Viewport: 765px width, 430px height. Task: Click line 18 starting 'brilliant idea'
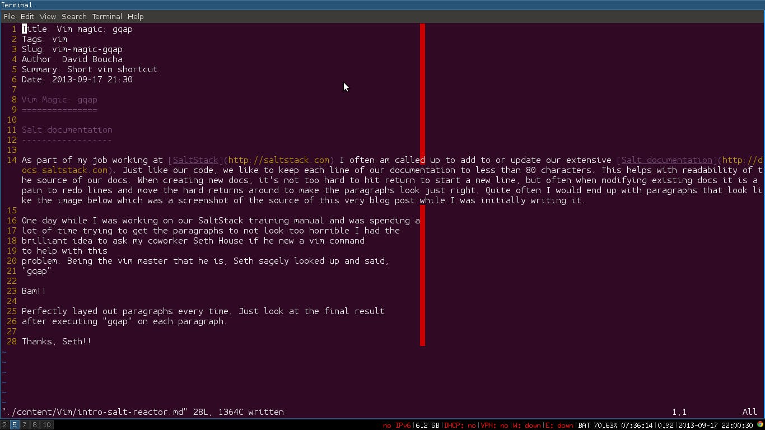pos(193,241)
